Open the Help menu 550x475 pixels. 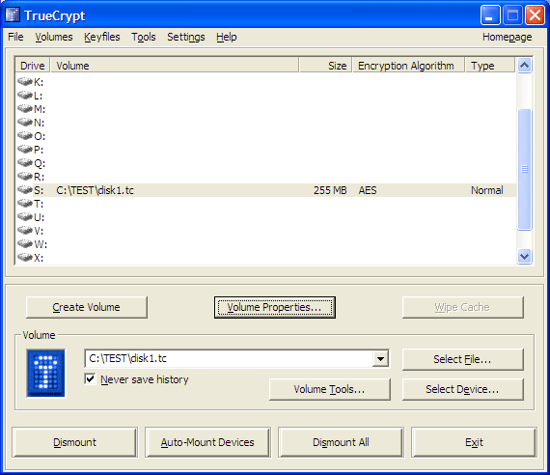click(x=227, y=37)
